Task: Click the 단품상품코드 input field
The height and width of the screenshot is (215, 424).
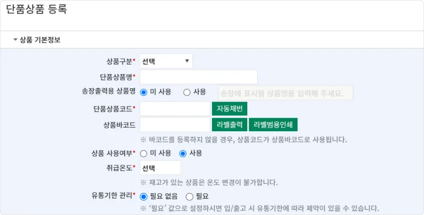Action: coord(175,109)
